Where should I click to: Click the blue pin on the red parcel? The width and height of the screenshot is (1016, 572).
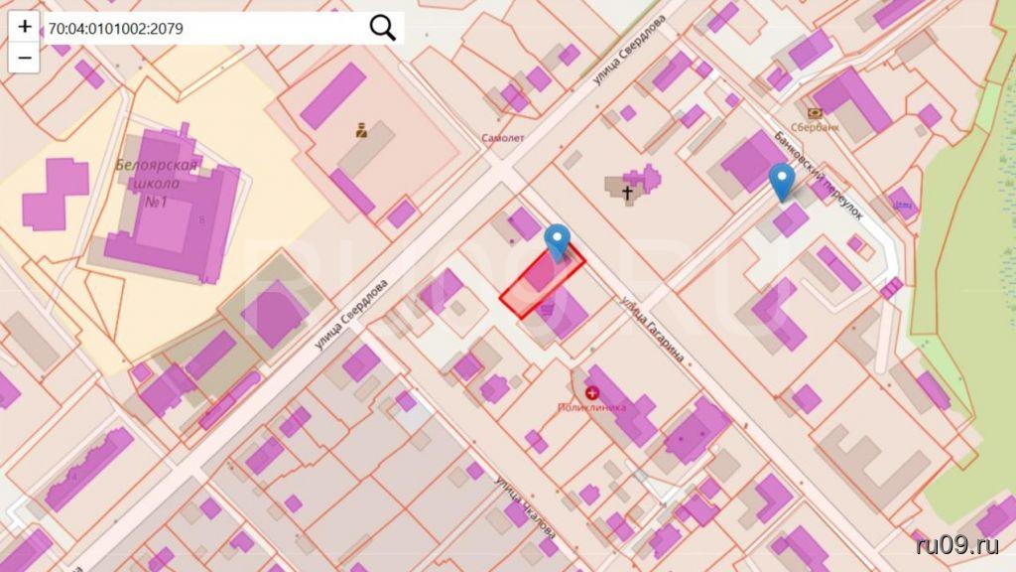point(558,241)
